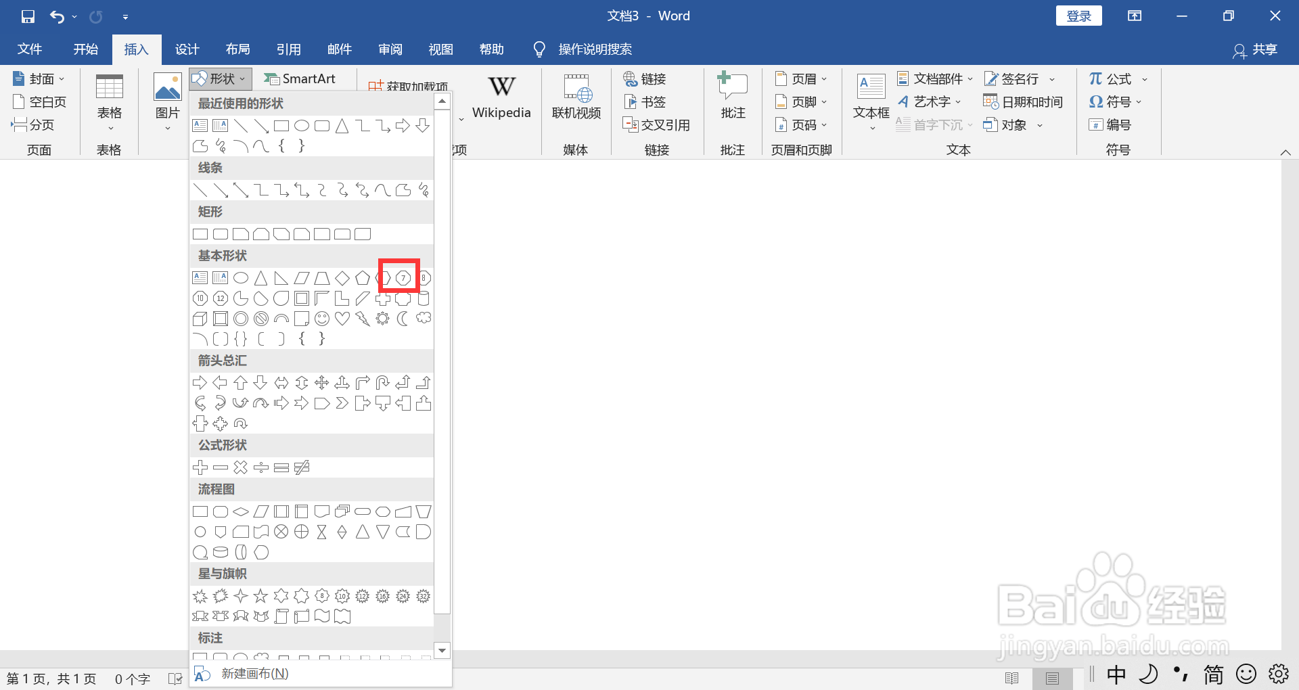
Task: Select the quad arrow shape
Action: (322, 383)
